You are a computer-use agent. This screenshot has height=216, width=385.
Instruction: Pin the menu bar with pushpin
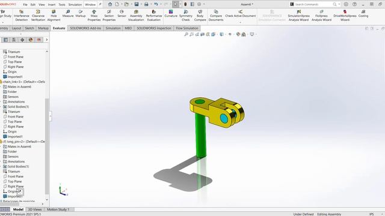coord(100,4)
